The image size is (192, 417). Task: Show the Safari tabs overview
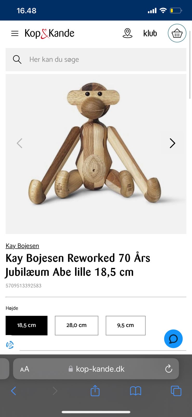click(x=176, y=391)
